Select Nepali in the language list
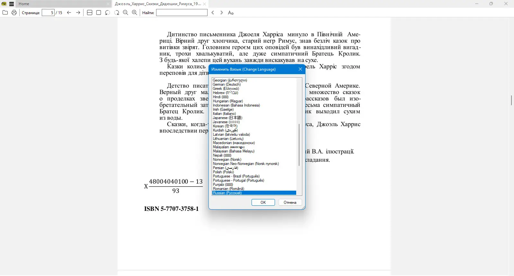This screenshot has height=276, width=514. click(x=254, y=155)
